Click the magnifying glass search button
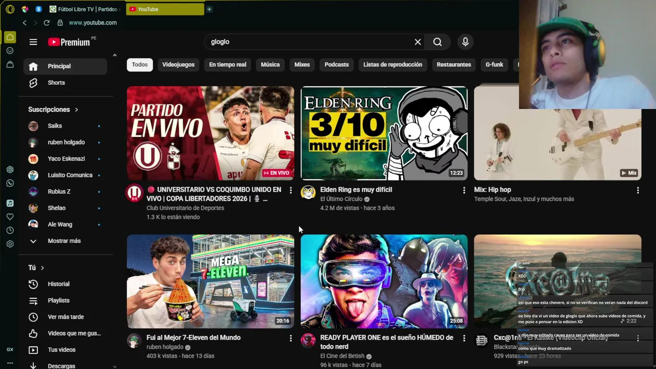 click(x=437, y=42)
